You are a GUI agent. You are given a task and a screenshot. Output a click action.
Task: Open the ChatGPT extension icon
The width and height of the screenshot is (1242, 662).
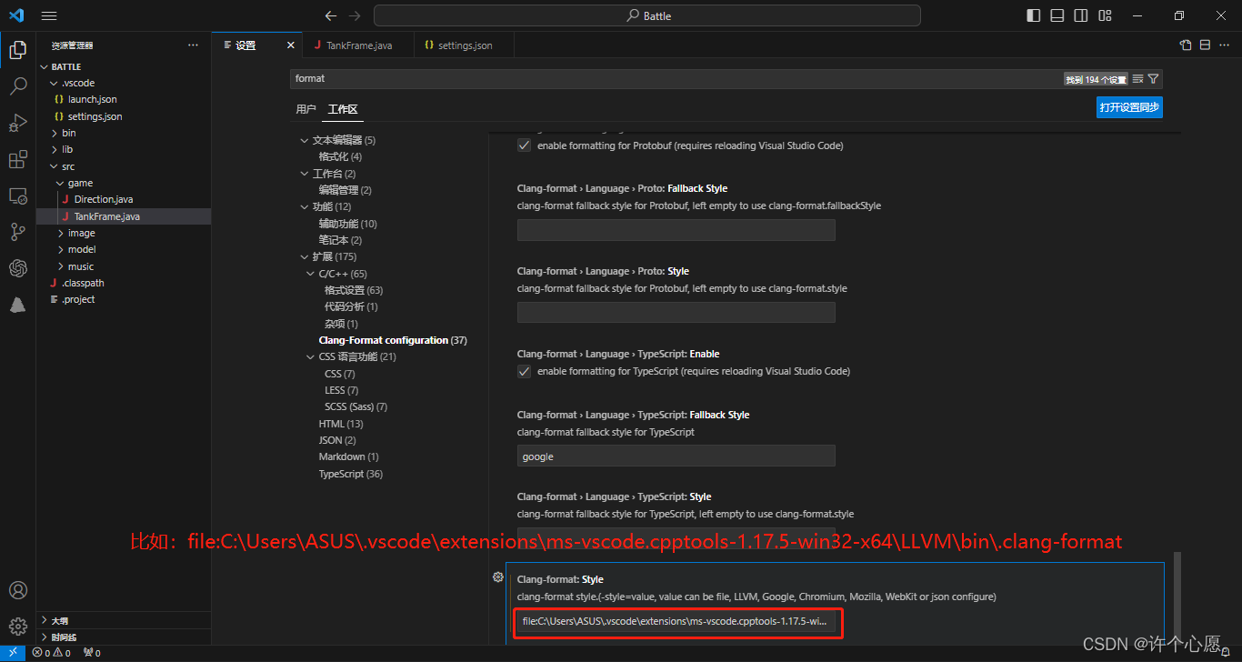(x=18, y=268)
